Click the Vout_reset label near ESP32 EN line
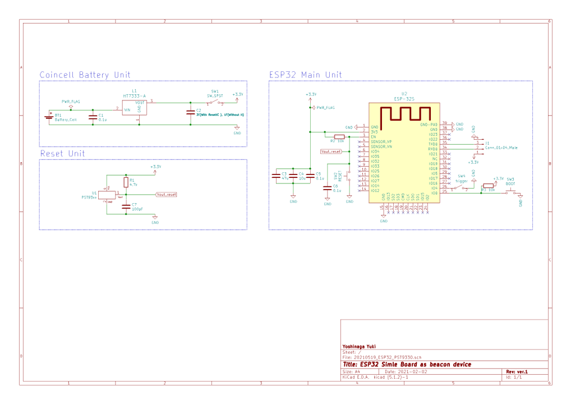The height and width of the screenshot is (404, 571). tap(331, 151)
